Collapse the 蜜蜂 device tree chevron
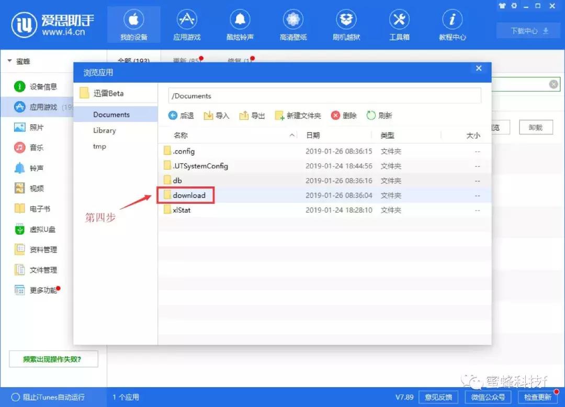The height and width of the screenshot is (407, 565). (9, 61)
